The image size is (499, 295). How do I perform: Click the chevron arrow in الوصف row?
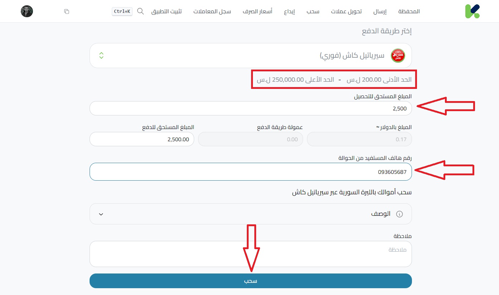tap(101, 214)
